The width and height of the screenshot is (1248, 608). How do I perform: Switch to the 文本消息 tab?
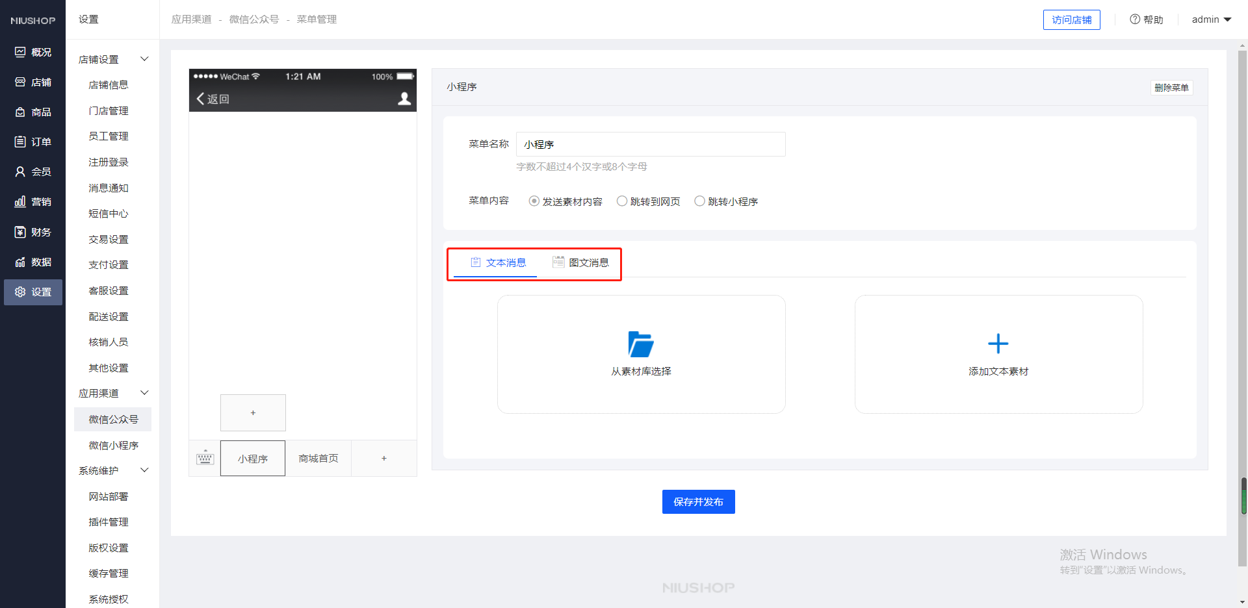coord(498,262)
